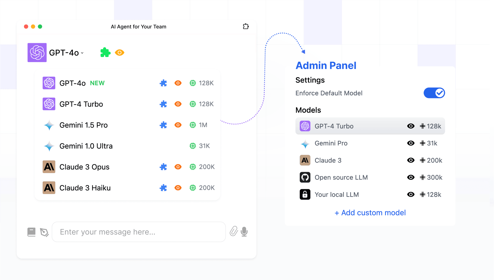Focus the Enter your message here field
This screenshot has height=280, width=494.
coord(139,232)
